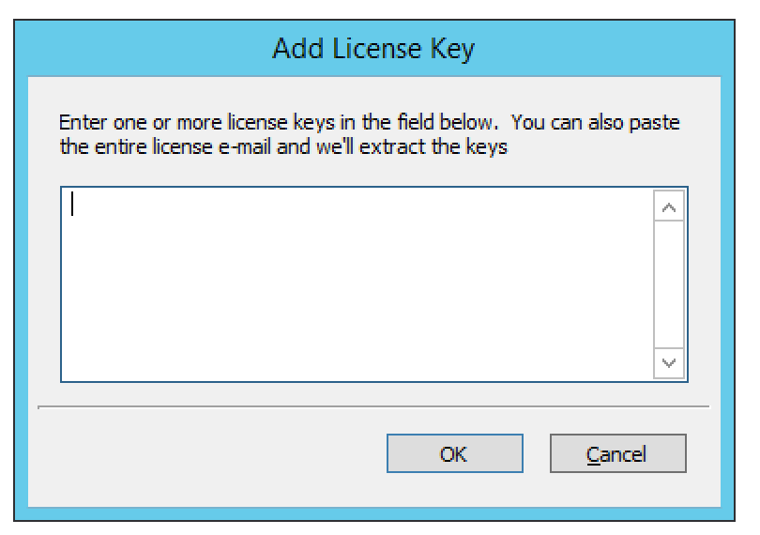Screen dimensions: 760x535
Task: Click the horizontal separator above the buttons
Action: pos(373,406)
